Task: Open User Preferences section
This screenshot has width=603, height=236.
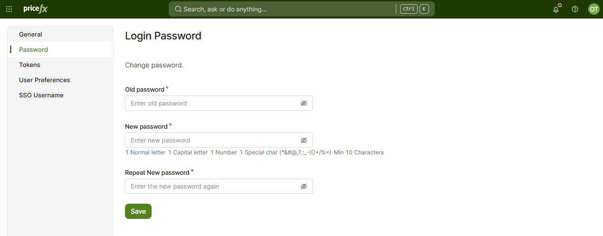Action: [x=60, y=80]
